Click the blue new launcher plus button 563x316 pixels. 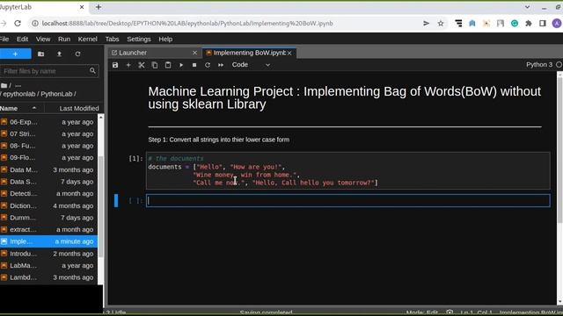[x=16, y=54]
